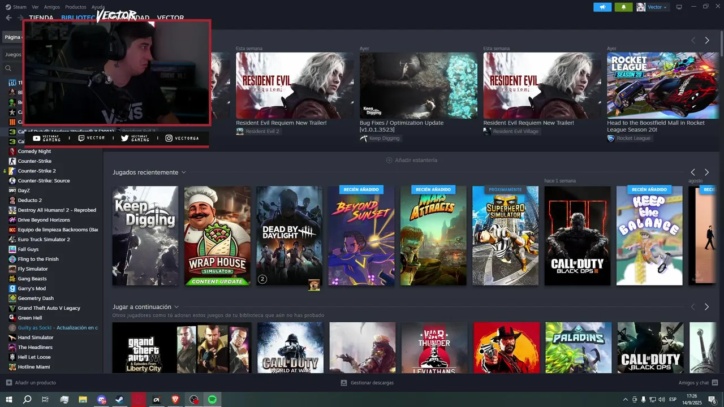
Task: Open the Dead by Daylight cover
Action: tap(289, 236)
